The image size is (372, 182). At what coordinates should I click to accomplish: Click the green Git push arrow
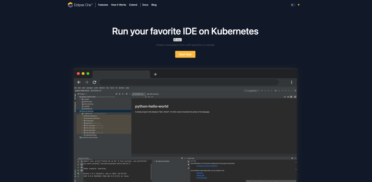286,91
